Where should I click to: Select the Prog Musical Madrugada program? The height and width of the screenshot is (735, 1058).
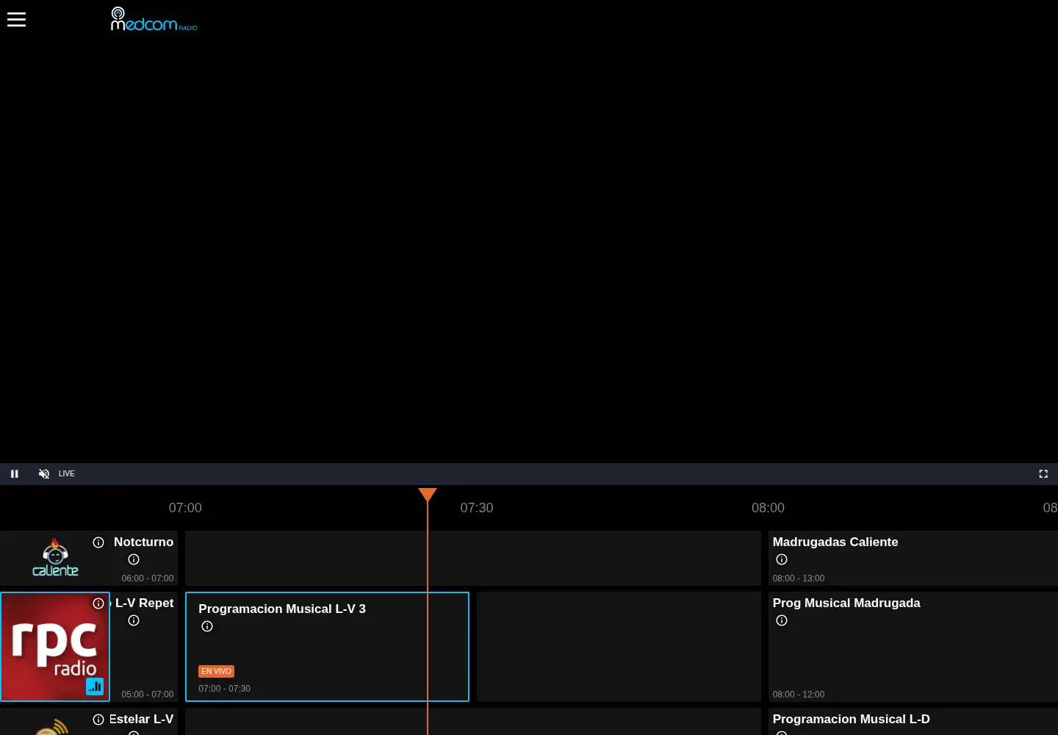click(x=846, y=603)
